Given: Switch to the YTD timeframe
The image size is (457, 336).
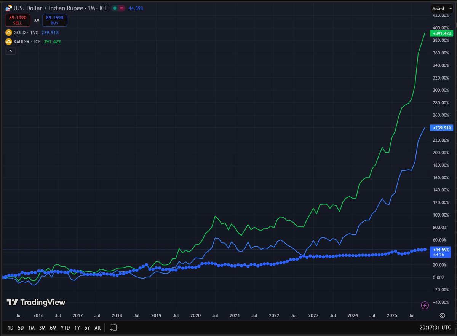Looking at the screenshot, I should [65, 328].
